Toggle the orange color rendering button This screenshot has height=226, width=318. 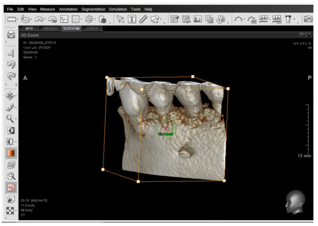tap(11, 153)
